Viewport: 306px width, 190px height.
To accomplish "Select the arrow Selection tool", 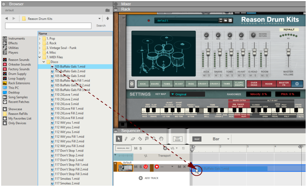I will [119, 139].
